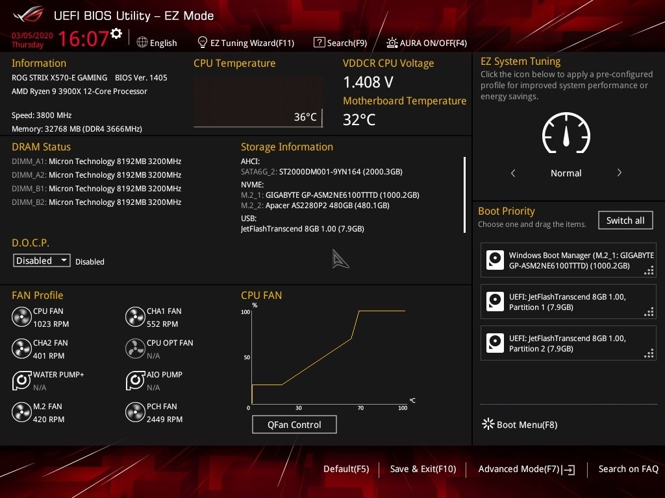Switch to previous EZ tuning profile
Image resolution: width=665 pixels, height=498 pixels.
coord(513,172)
